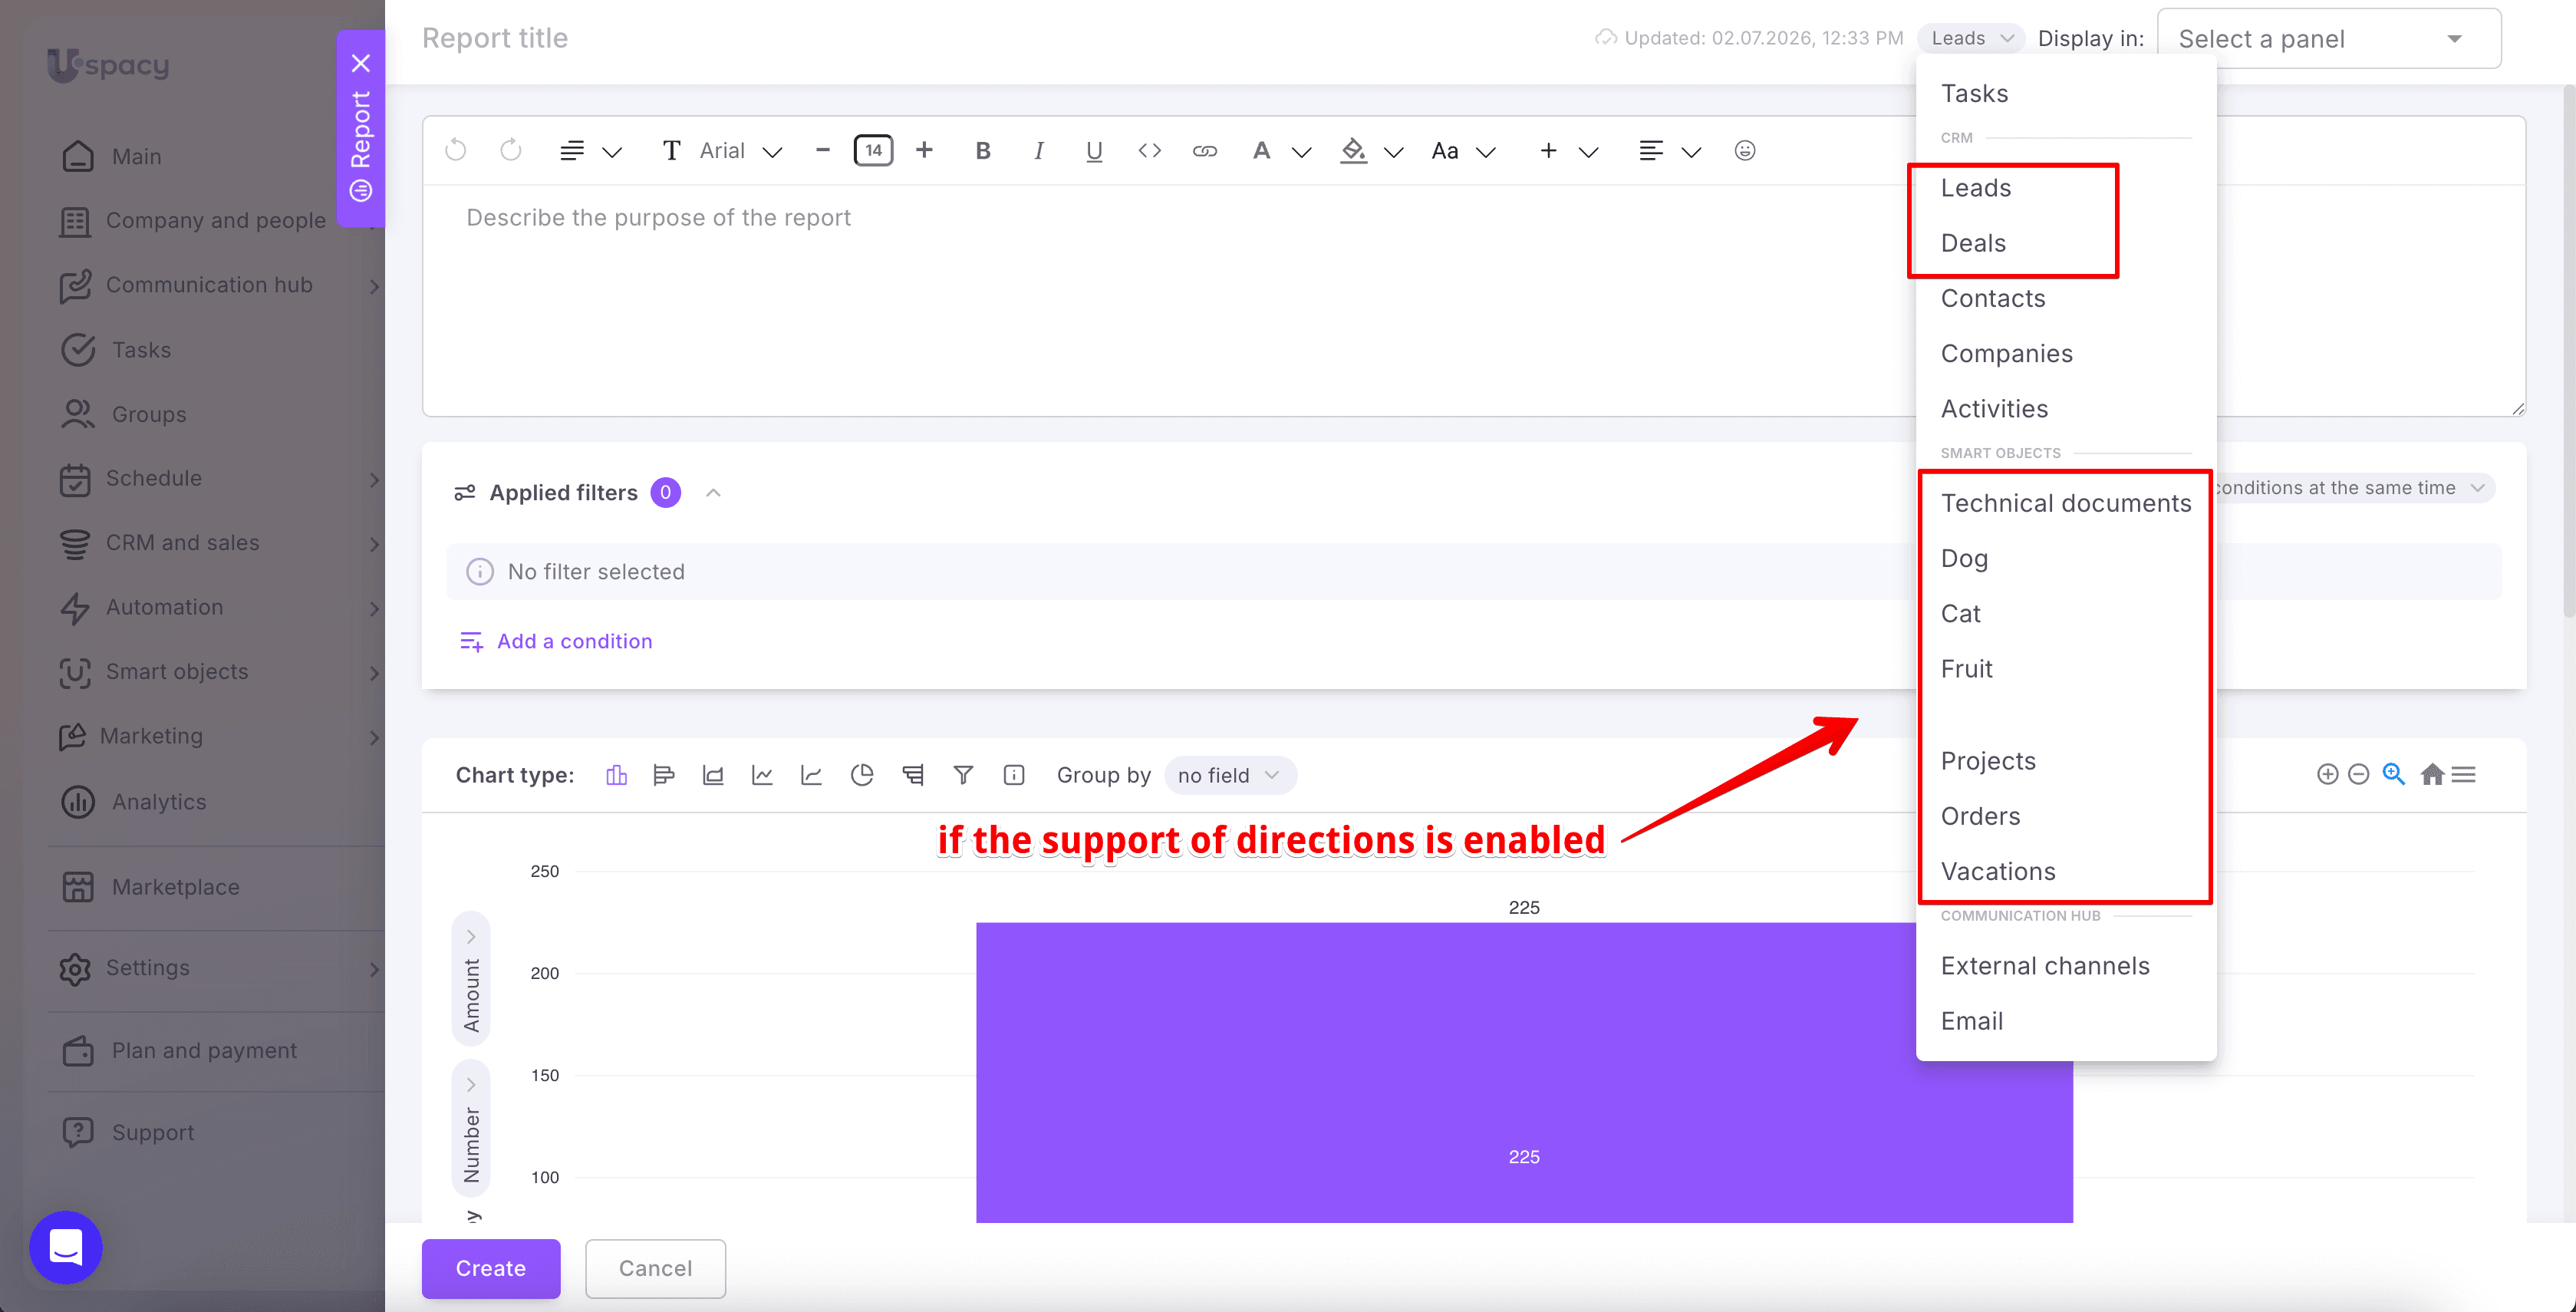Image resolution: width=2576 pixels, height=1312 pixels.
Task: Close the Report side panel
Action: [361, 63]
